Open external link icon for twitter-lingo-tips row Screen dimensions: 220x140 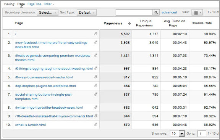coord(96,107)
